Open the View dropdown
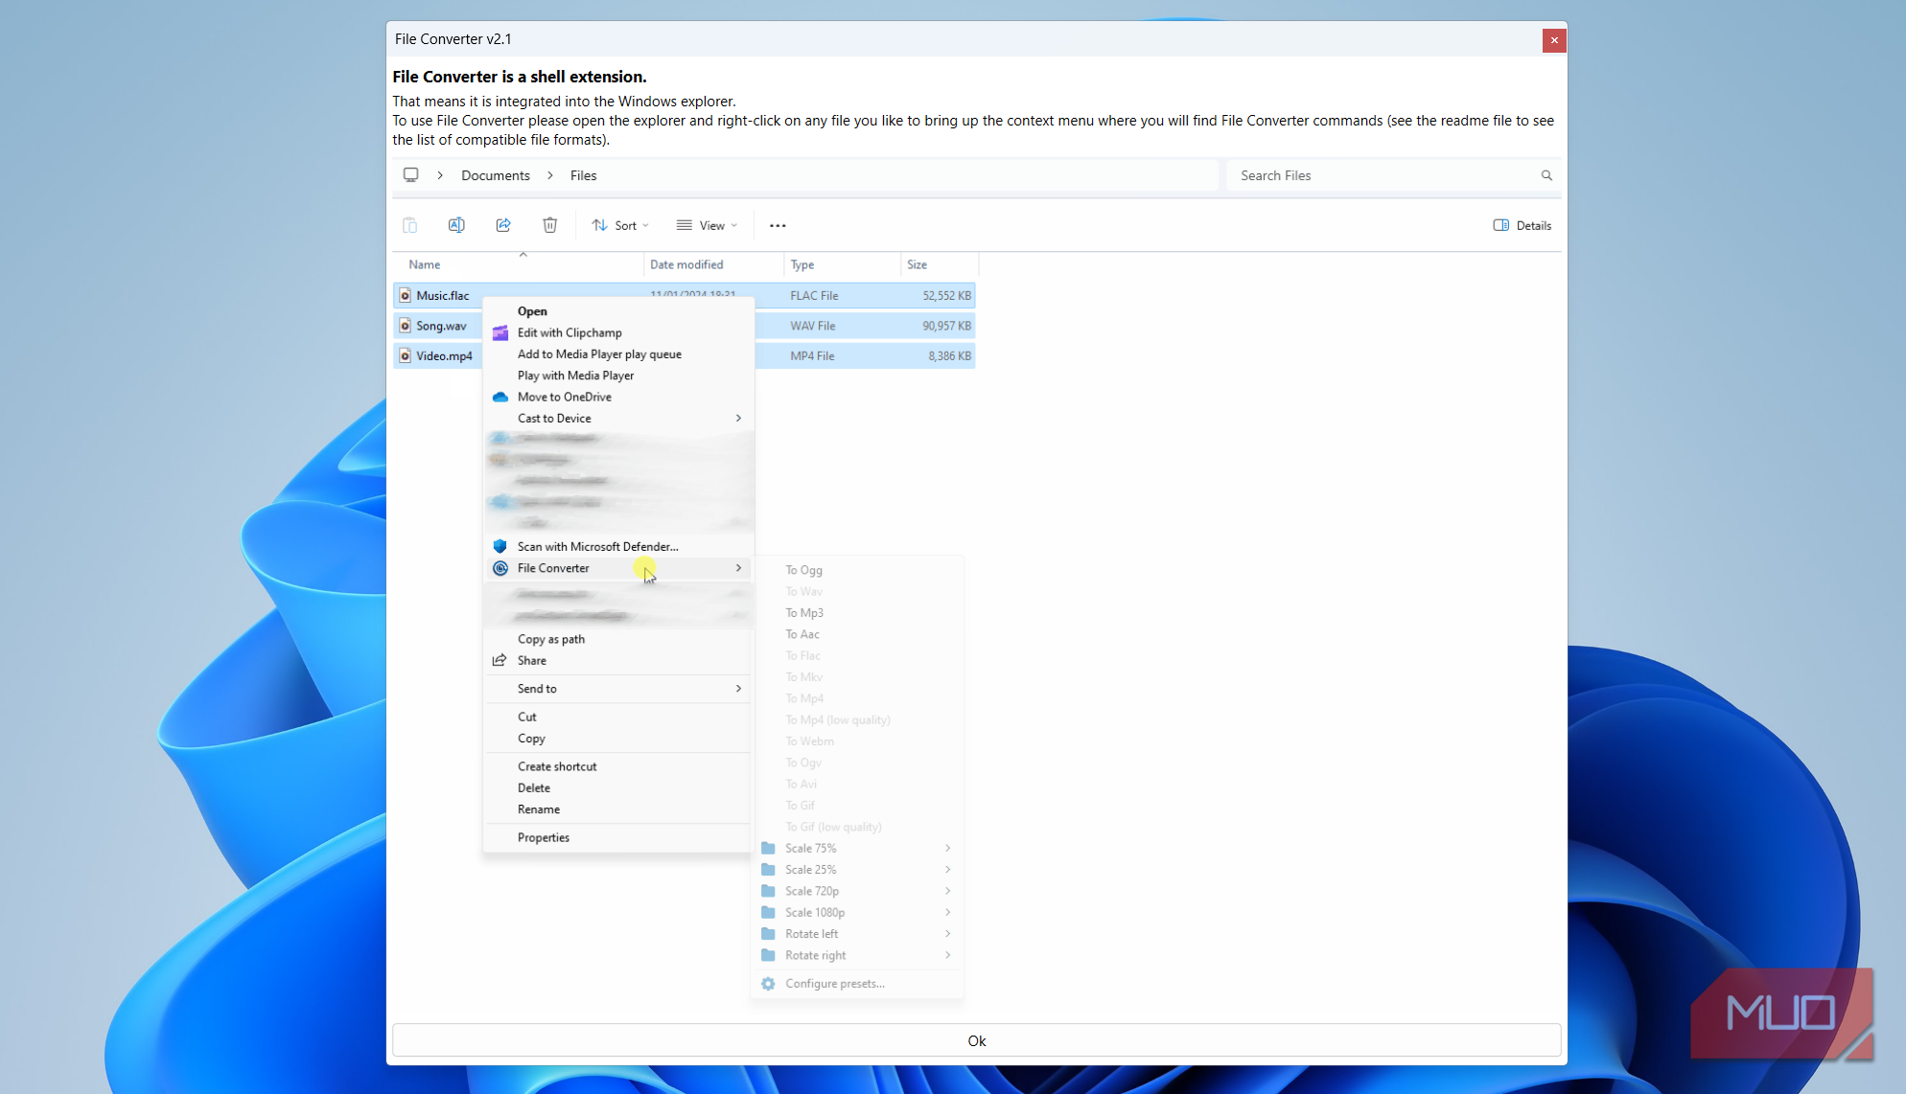Image resolution: width=1906 pixels, height=1094 pixels. tap(707, 225)
